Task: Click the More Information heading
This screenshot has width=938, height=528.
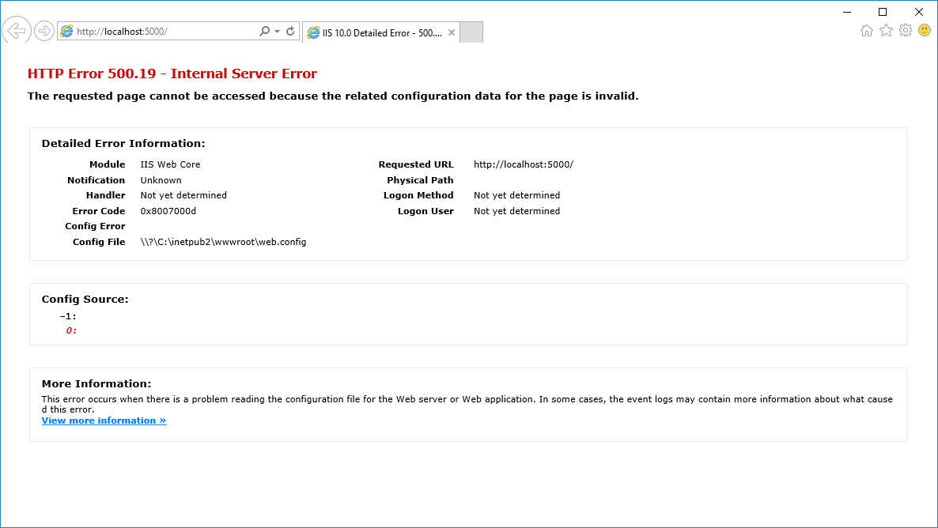Action: pyautogui.click(x=96, y=384)
